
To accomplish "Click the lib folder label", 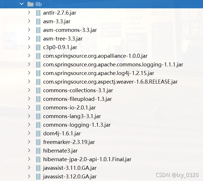I will [x=39, y=4].
